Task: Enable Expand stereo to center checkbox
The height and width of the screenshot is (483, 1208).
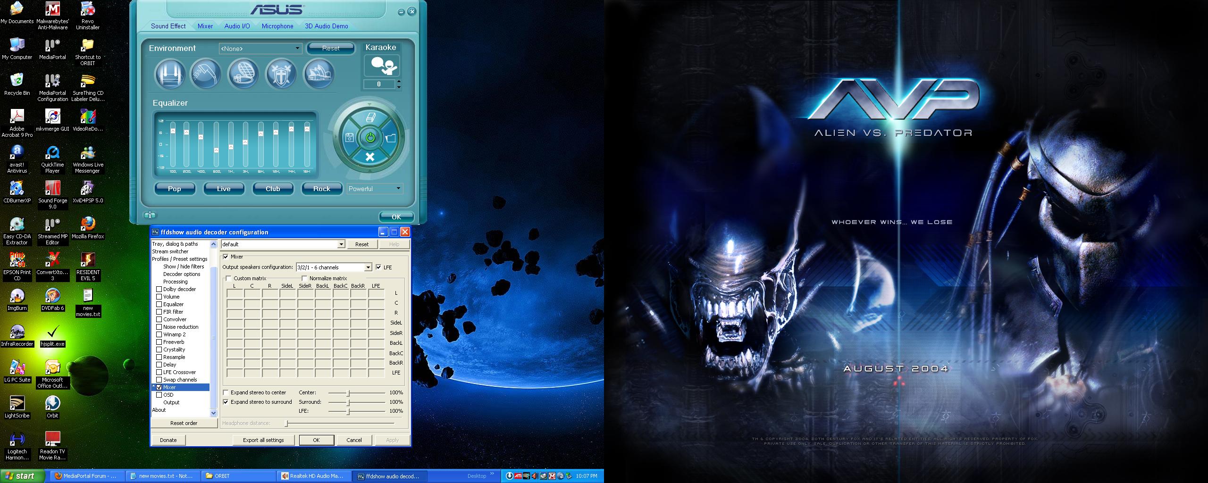Action: click(226, 392)
